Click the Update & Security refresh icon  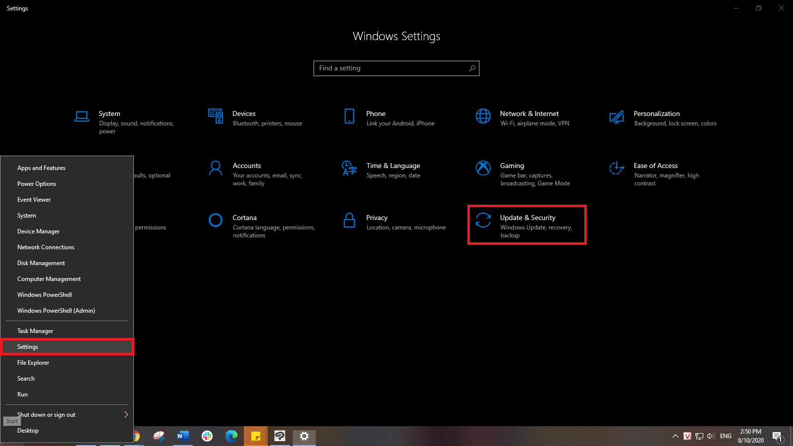click(x=483, y=220)
